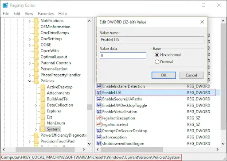Select the Decimal base radio button

tap(157, 62)
